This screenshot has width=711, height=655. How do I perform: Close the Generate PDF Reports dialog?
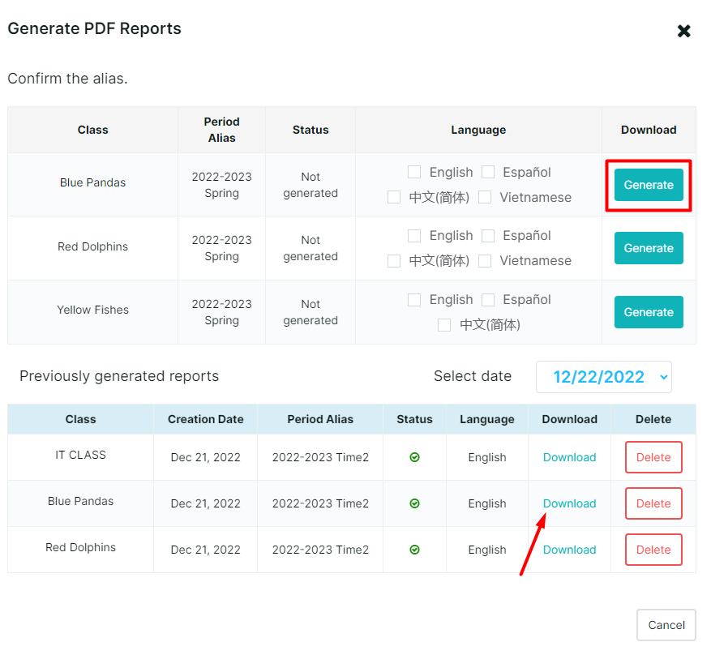[x=683, y=32]
